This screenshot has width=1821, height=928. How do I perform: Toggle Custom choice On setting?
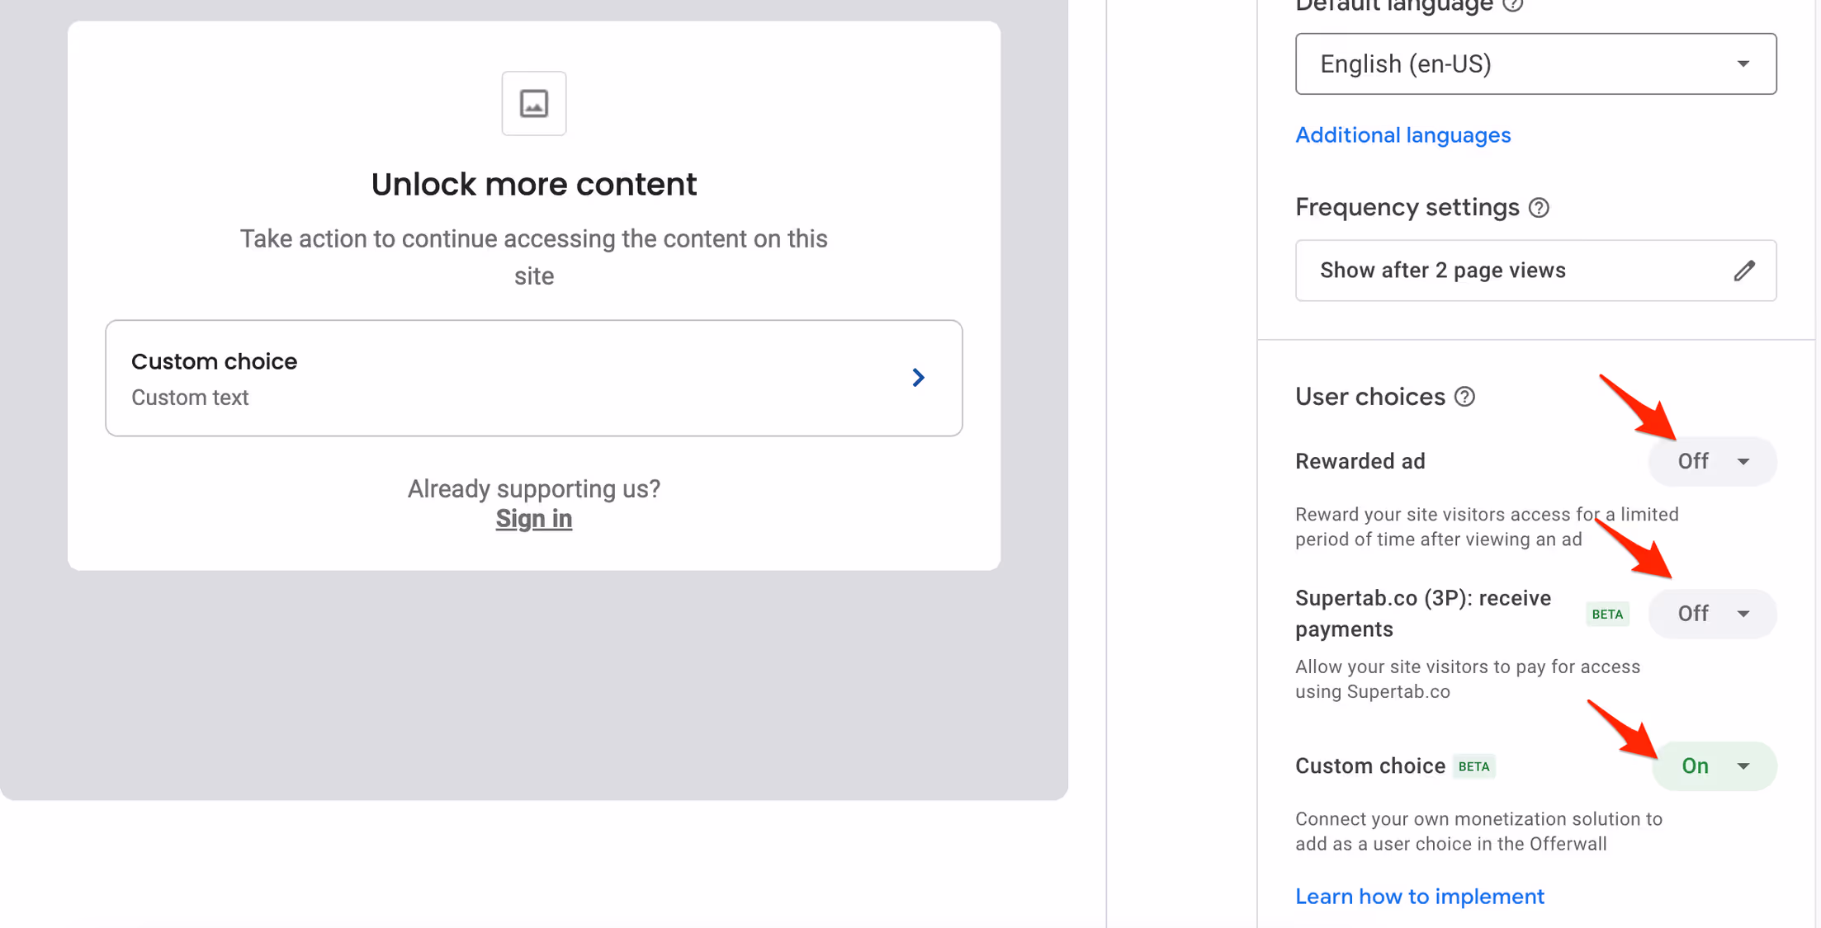(1714, 766)
